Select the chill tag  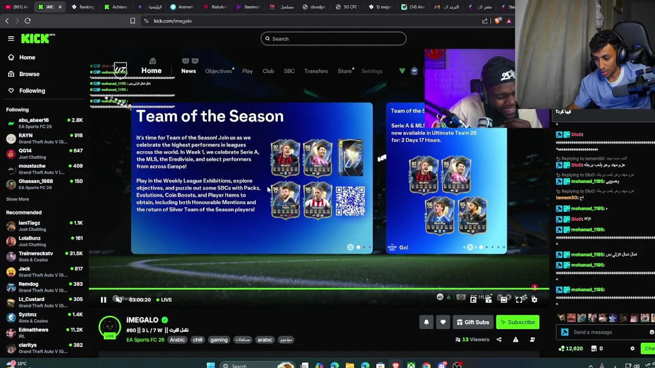[198, 340]
